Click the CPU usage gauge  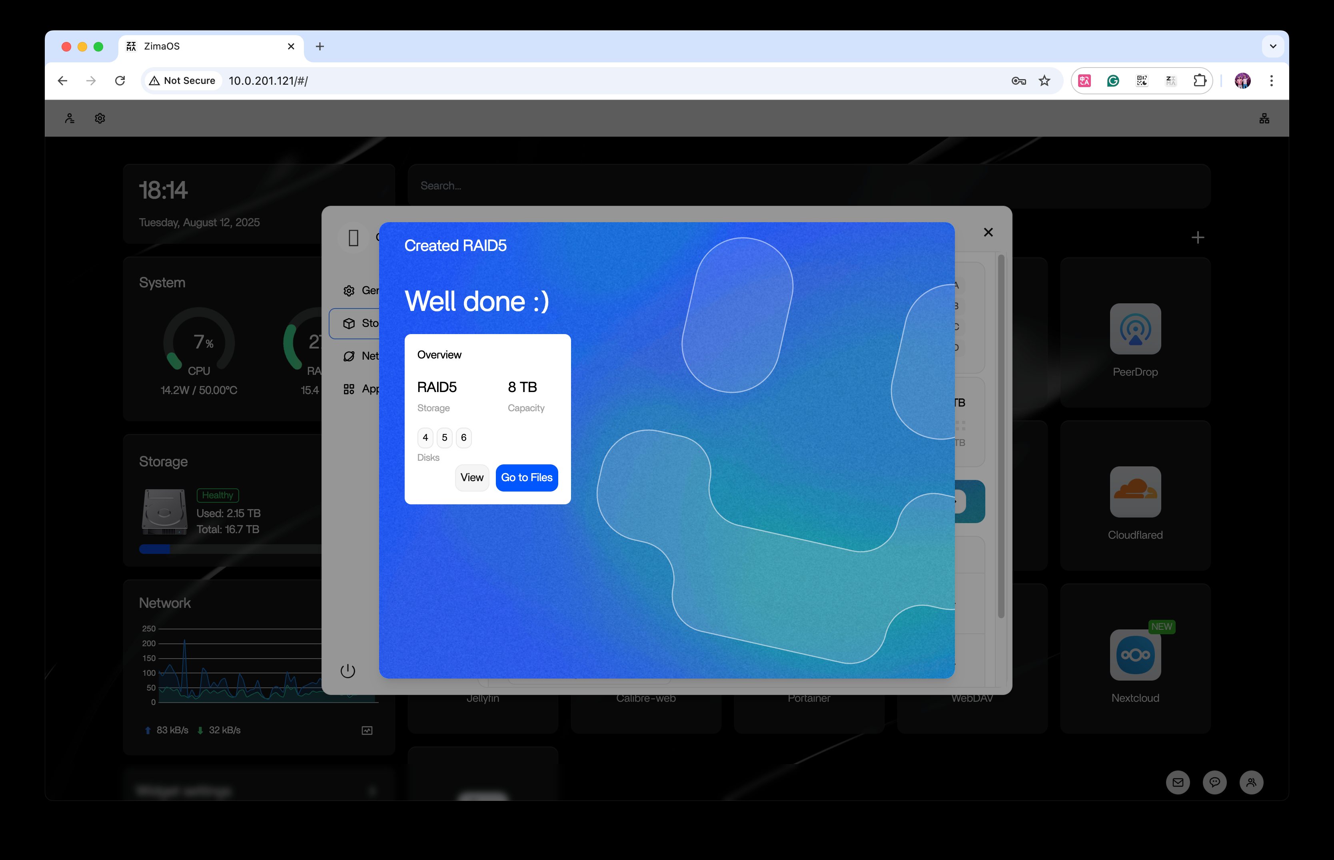[199, 340]
